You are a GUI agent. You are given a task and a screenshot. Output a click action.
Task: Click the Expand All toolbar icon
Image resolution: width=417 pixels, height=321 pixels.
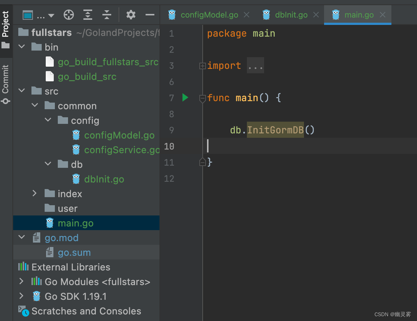click(x=88, y=15)
